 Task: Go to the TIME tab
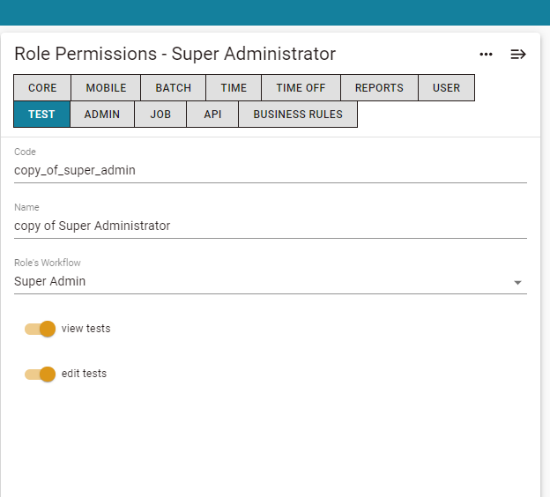click(234, 88)
